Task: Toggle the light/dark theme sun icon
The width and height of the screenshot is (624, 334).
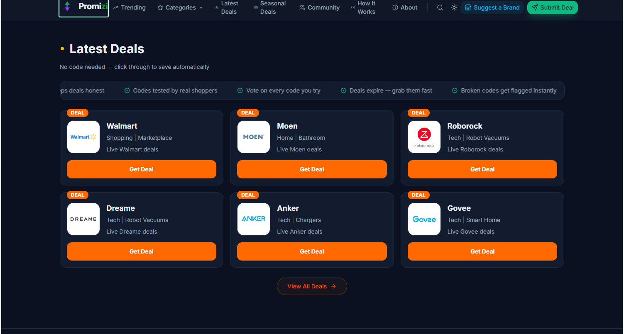Action: pyautogui.click(x=454, y=7)
